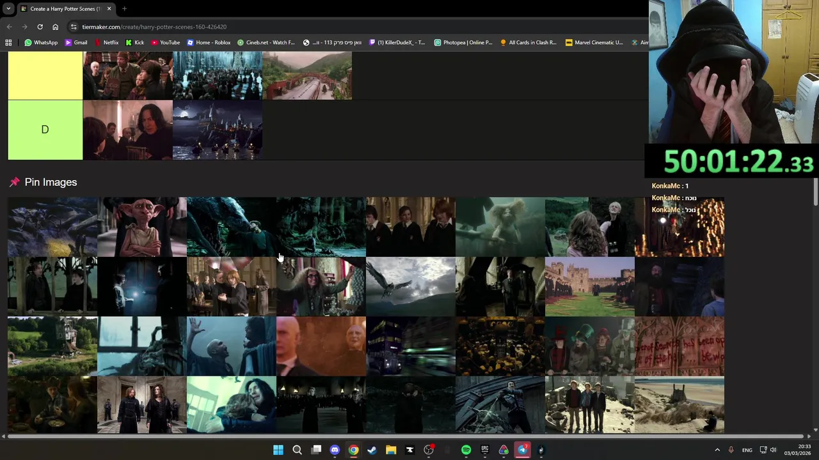
Task: Click the microphone tray icon
Action: pos(731,450)
